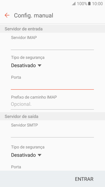The height and width of the screenshot is (187, 105).
Task: Focus the Servidor IMAP input field
Action: (x=52, y=45)
